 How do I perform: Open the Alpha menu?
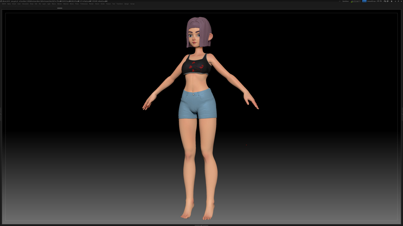click(9, 4)
